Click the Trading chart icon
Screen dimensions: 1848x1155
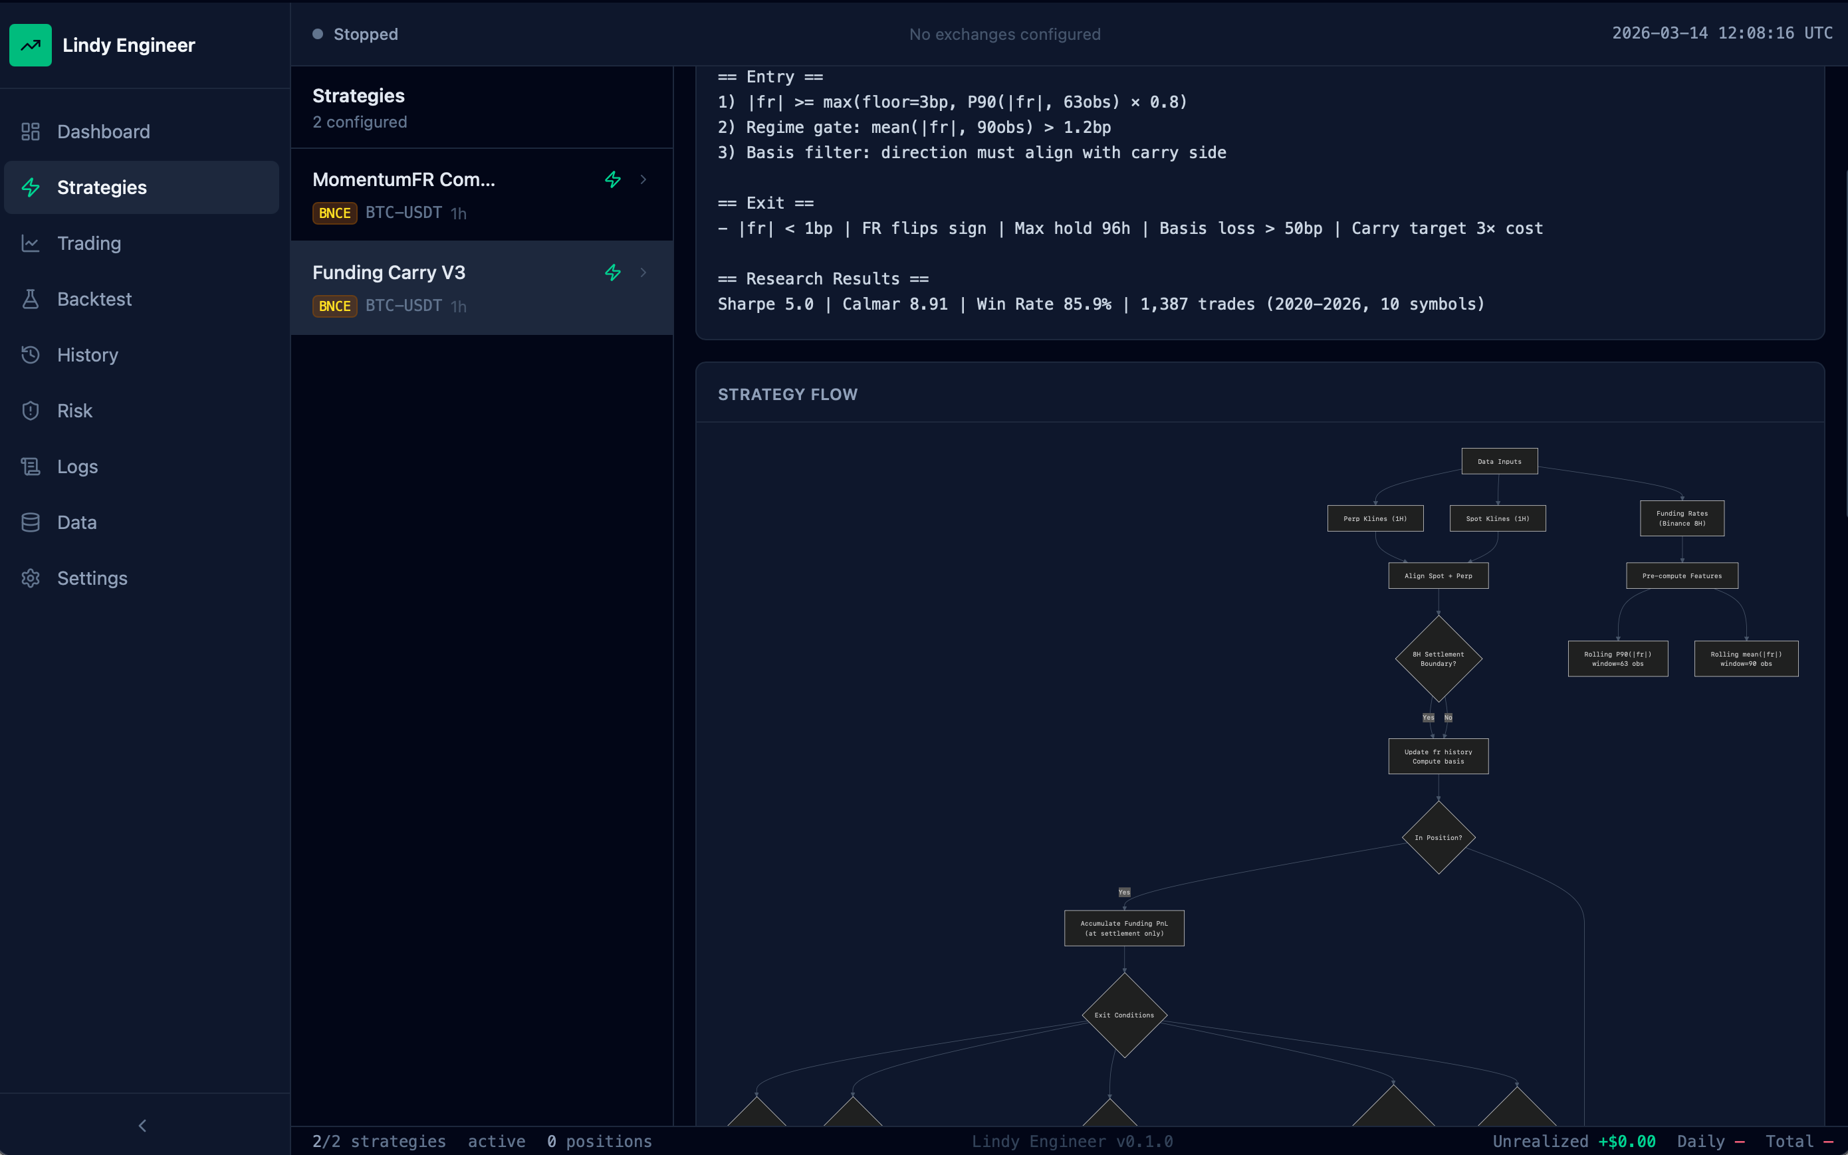pos(31,243)
